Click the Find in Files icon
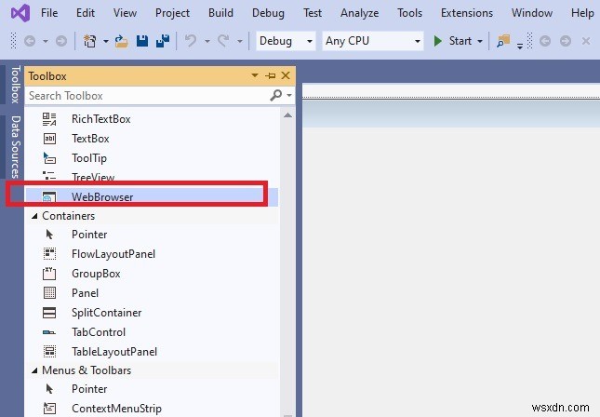The image size is (600, 417). click(503, 41)
